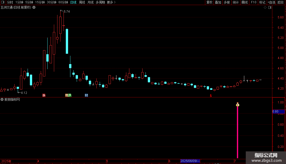Click the 0.80 highlighted indicator value
Viewport: 286px width, 164px height.
coord(278,112)
